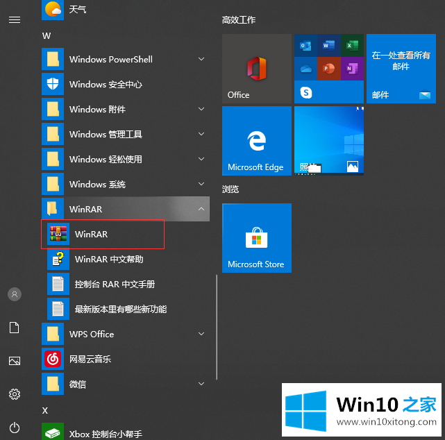Expand Windows 附件 folder chevron
The width and height of the screenshot is (445, 440).
201,109
